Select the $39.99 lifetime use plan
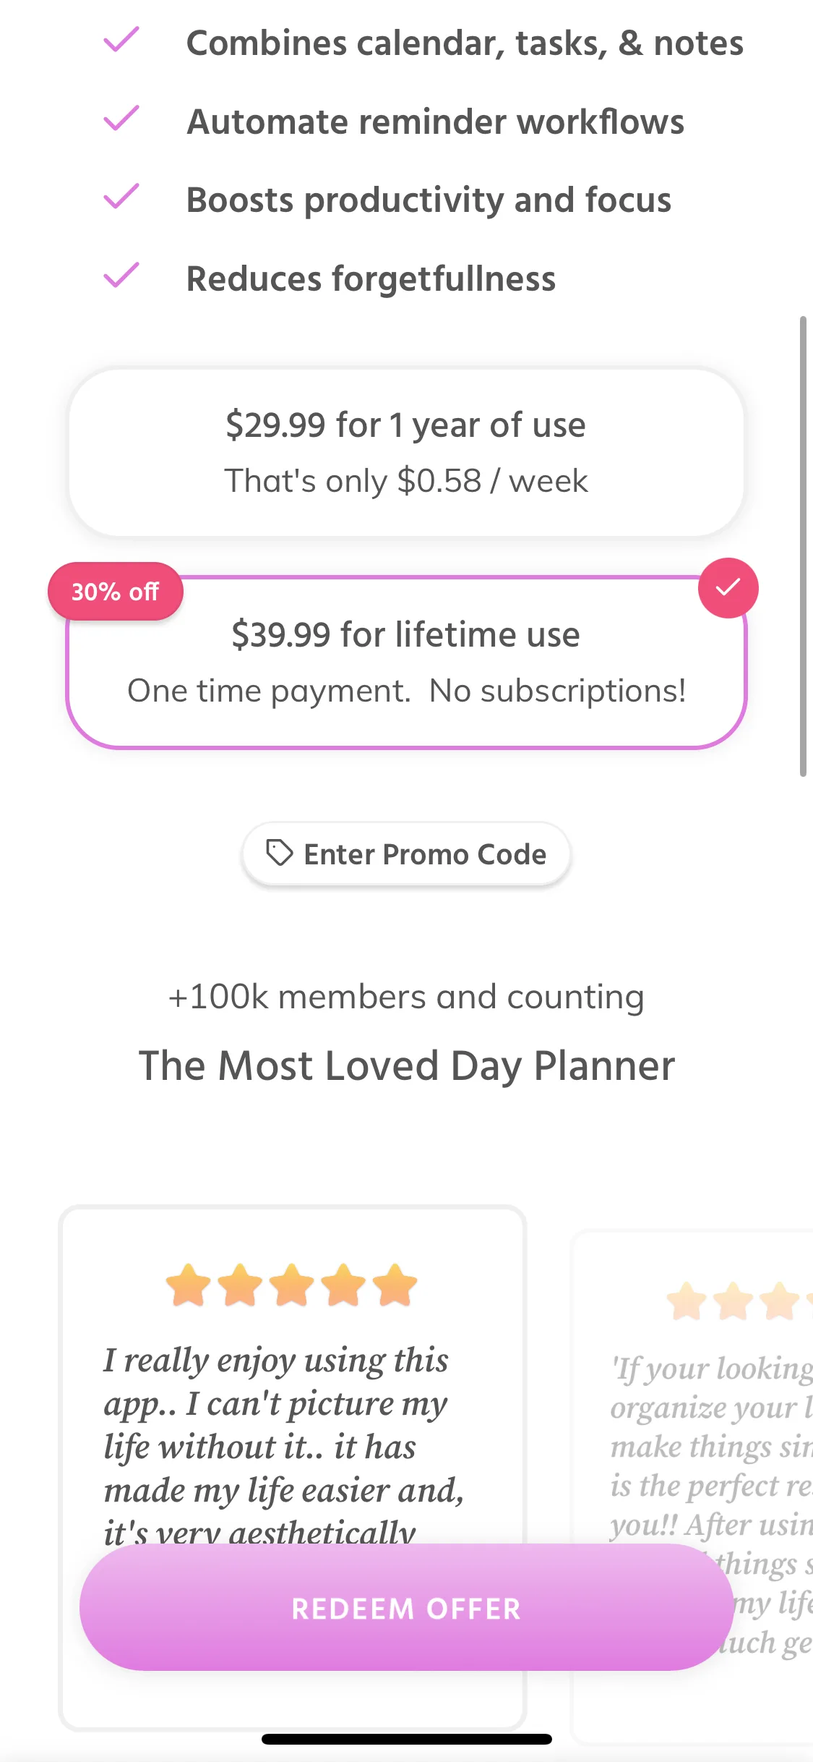This screenshot has height=1762, width=813. (406, 662)
